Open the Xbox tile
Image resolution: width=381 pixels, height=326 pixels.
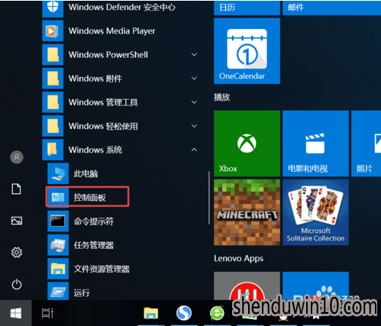247,144
